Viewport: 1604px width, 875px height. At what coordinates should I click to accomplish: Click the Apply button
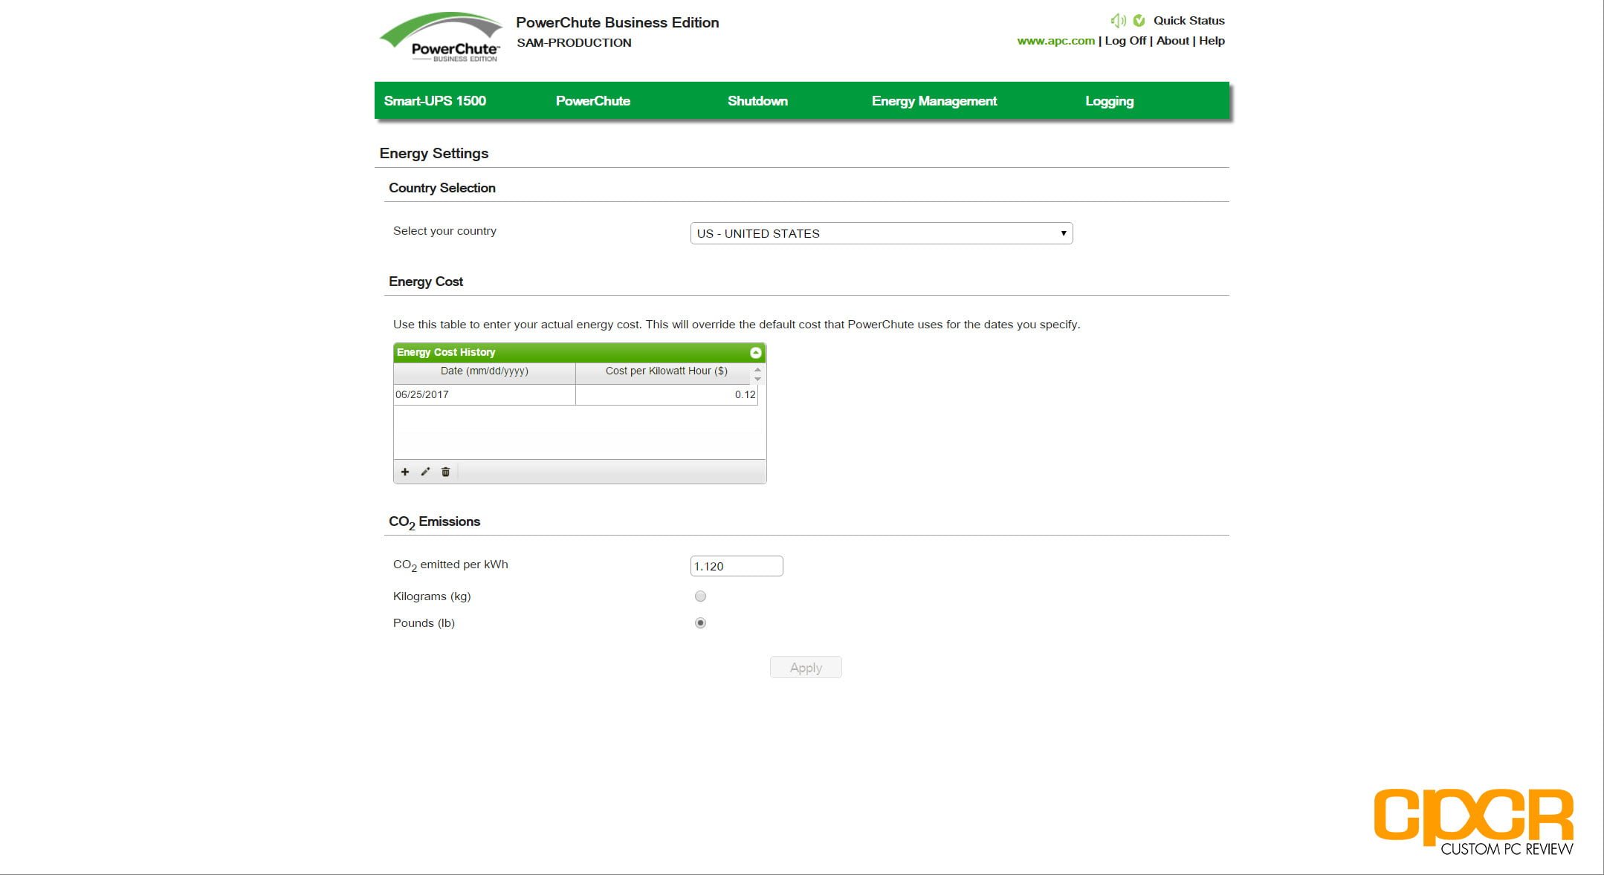click(x=806, y=667)
